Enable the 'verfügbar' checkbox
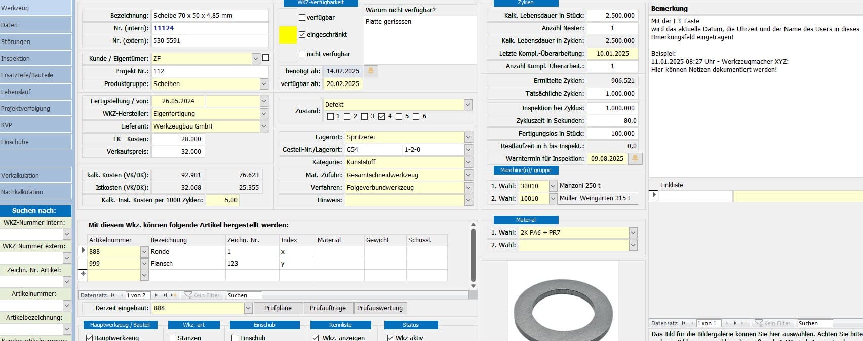Image resolution: width=863 pixels, height=341 pixels. (302, 18)
